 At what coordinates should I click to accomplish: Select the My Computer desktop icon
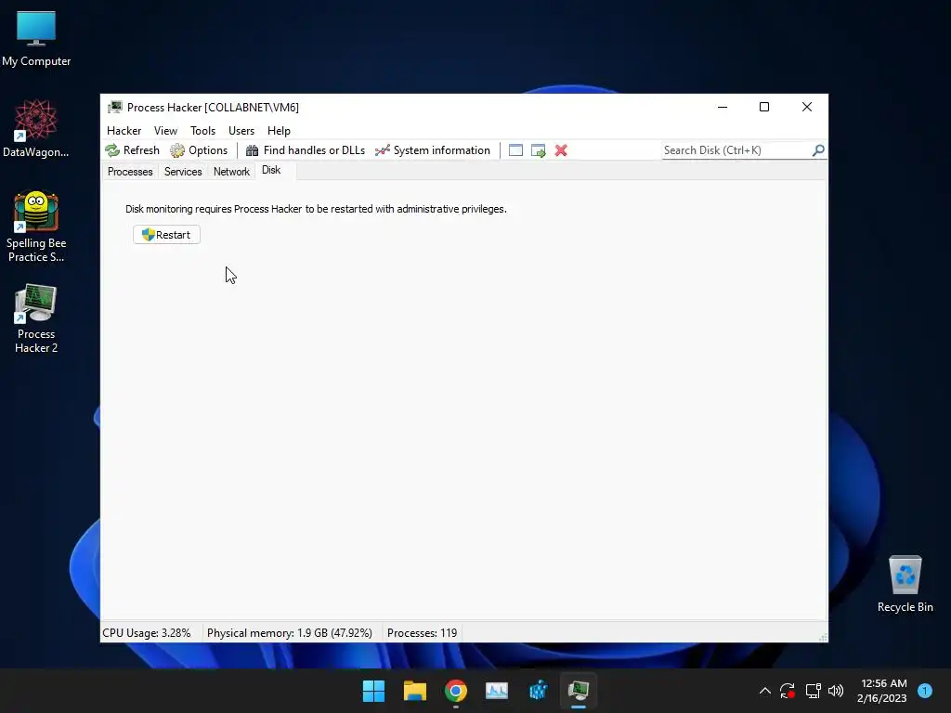tap(36, 39)
